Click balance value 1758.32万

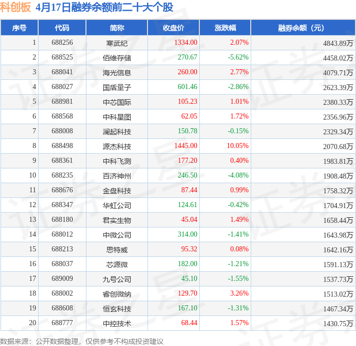coord(338,191)
